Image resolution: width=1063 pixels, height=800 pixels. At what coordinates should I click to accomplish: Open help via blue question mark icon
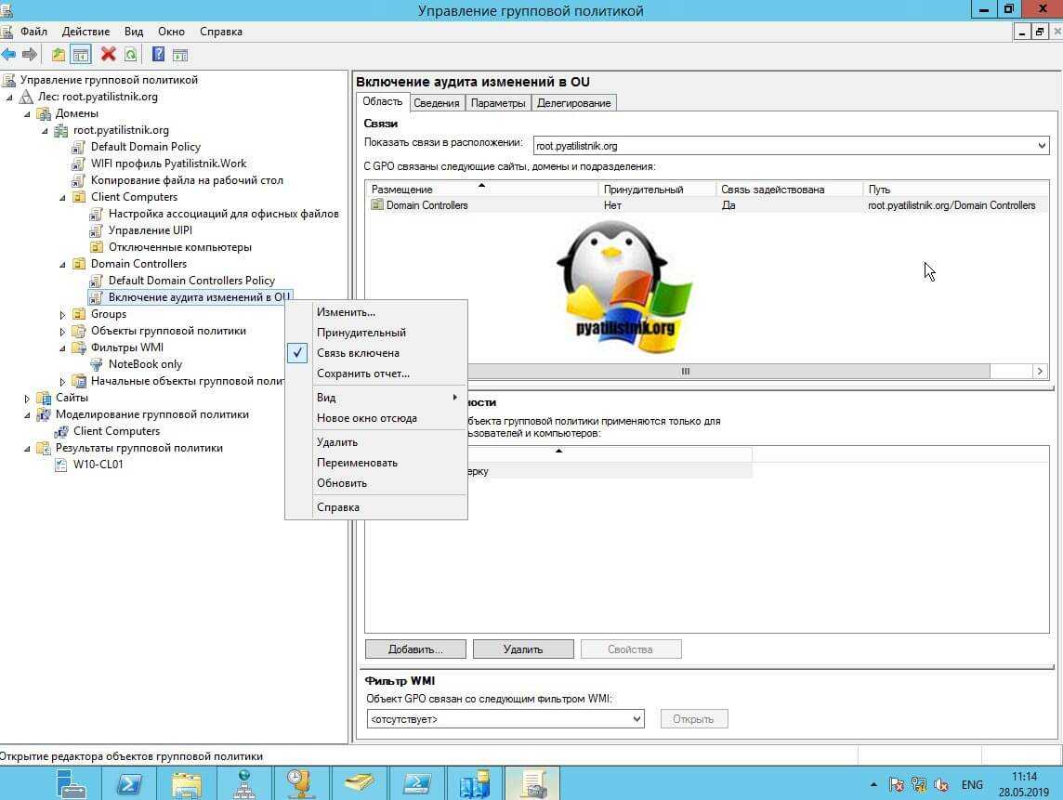coord(158,55)
